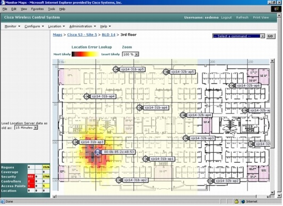Select access point icon sjc14-32b-ap4
This screenshot has height=206, width=283.
183,115
